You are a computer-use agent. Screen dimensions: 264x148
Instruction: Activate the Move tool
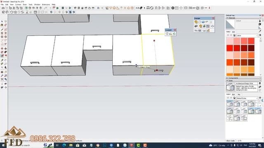click(x=2, y=49)
